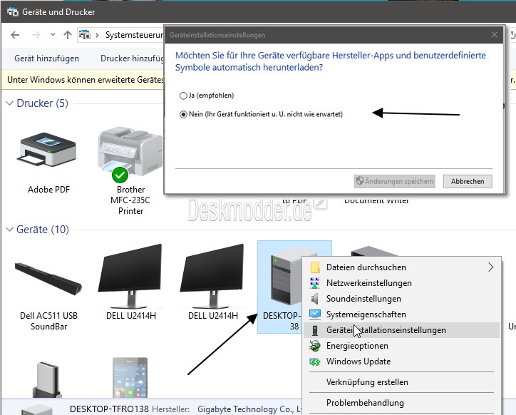This screenshot has width=516, height=415.
Task: Click the control panel icon in address bar
Action: 85,34
